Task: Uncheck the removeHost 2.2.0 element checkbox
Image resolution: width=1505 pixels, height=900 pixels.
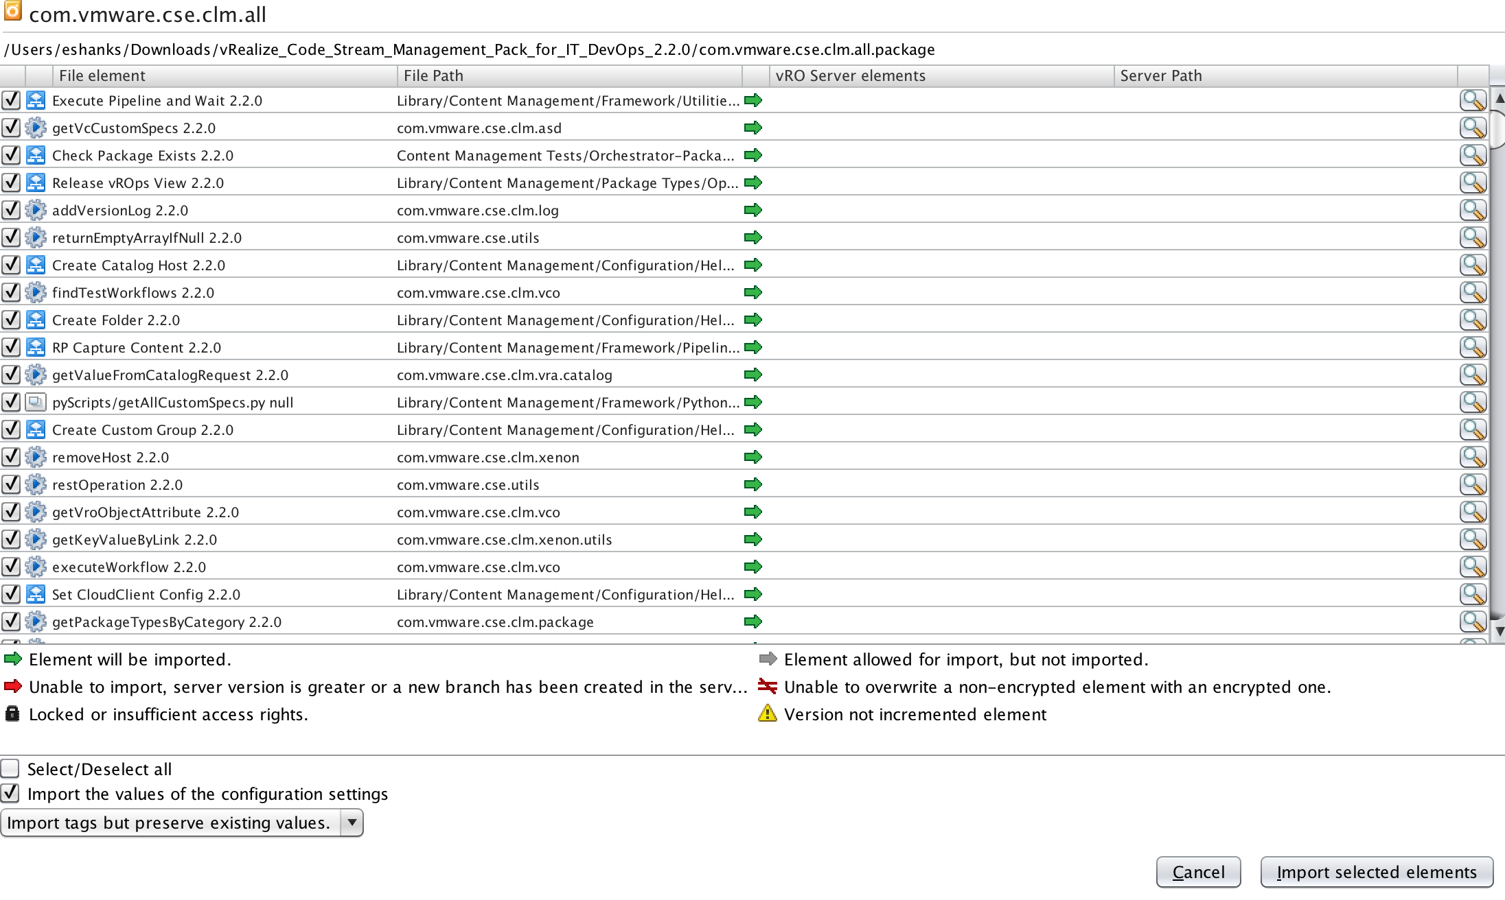Action: pos(10,458)
